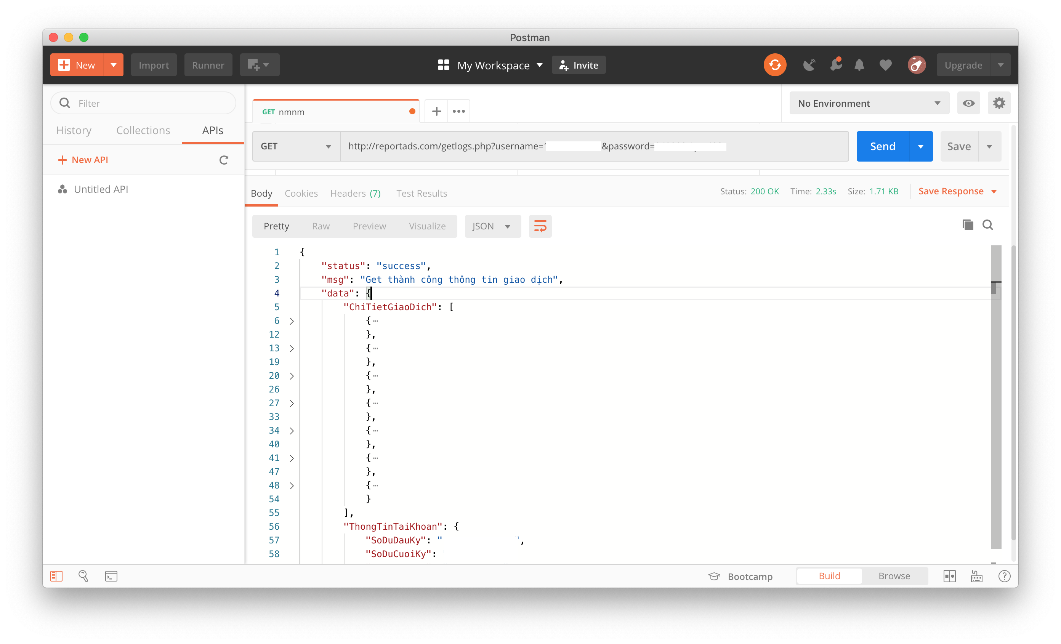Open the No Environment dropdown

(x=869, y=103)
